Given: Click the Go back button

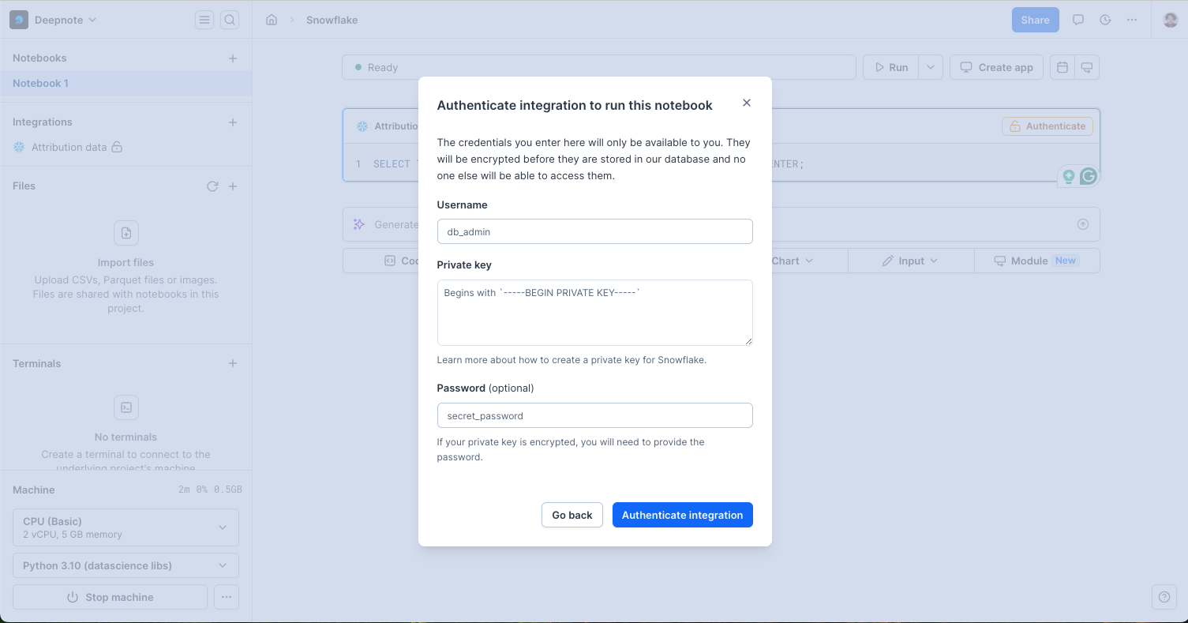Looking at the screenshot, I should [x=572, y=515].
